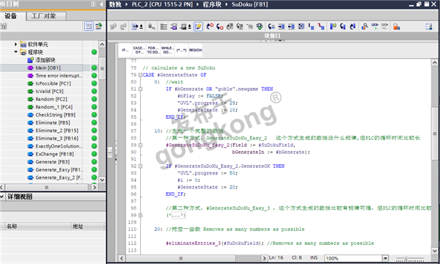Screen dimensions: 440x264
Task: Expand the folded comment at line 99
Action: (x=140, y=215)
